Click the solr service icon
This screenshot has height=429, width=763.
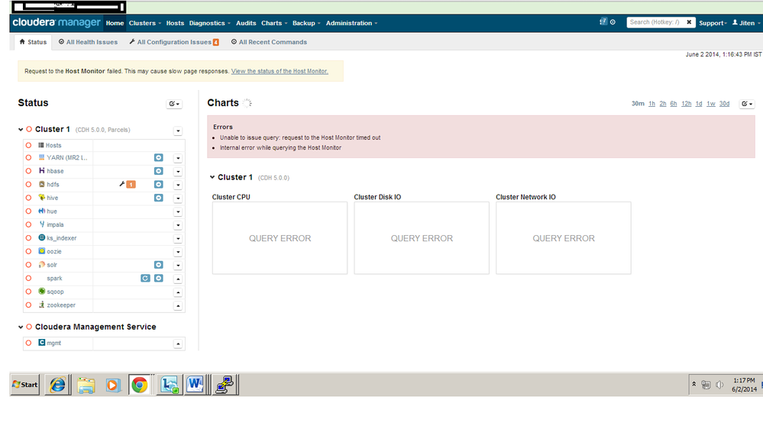42,265
